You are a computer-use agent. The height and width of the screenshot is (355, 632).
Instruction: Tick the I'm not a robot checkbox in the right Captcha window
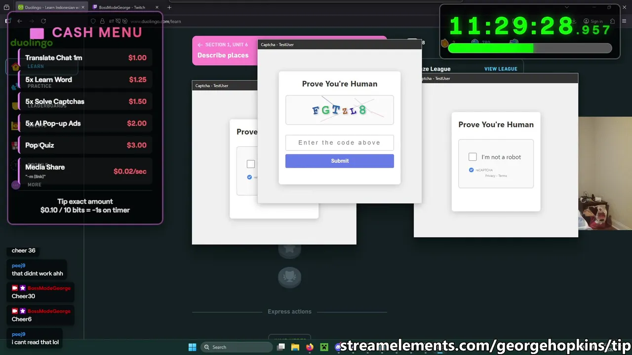pyautogui.click(x=473, y=157)
